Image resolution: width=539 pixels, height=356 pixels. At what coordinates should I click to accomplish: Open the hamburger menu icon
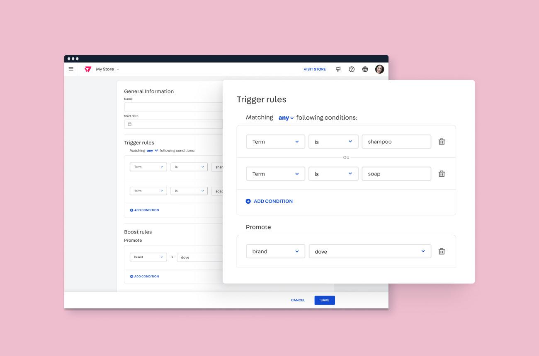(71, 69)
